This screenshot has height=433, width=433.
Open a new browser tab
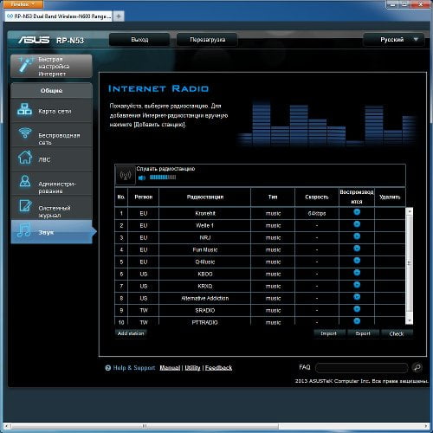click(x=119, y=16)
